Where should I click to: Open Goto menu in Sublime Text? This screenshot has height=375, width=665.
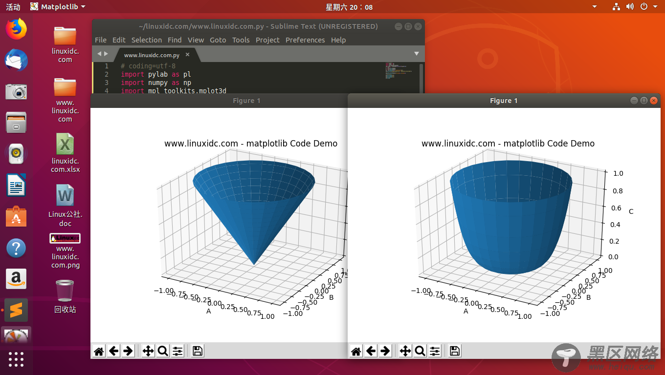coord(218,40)
